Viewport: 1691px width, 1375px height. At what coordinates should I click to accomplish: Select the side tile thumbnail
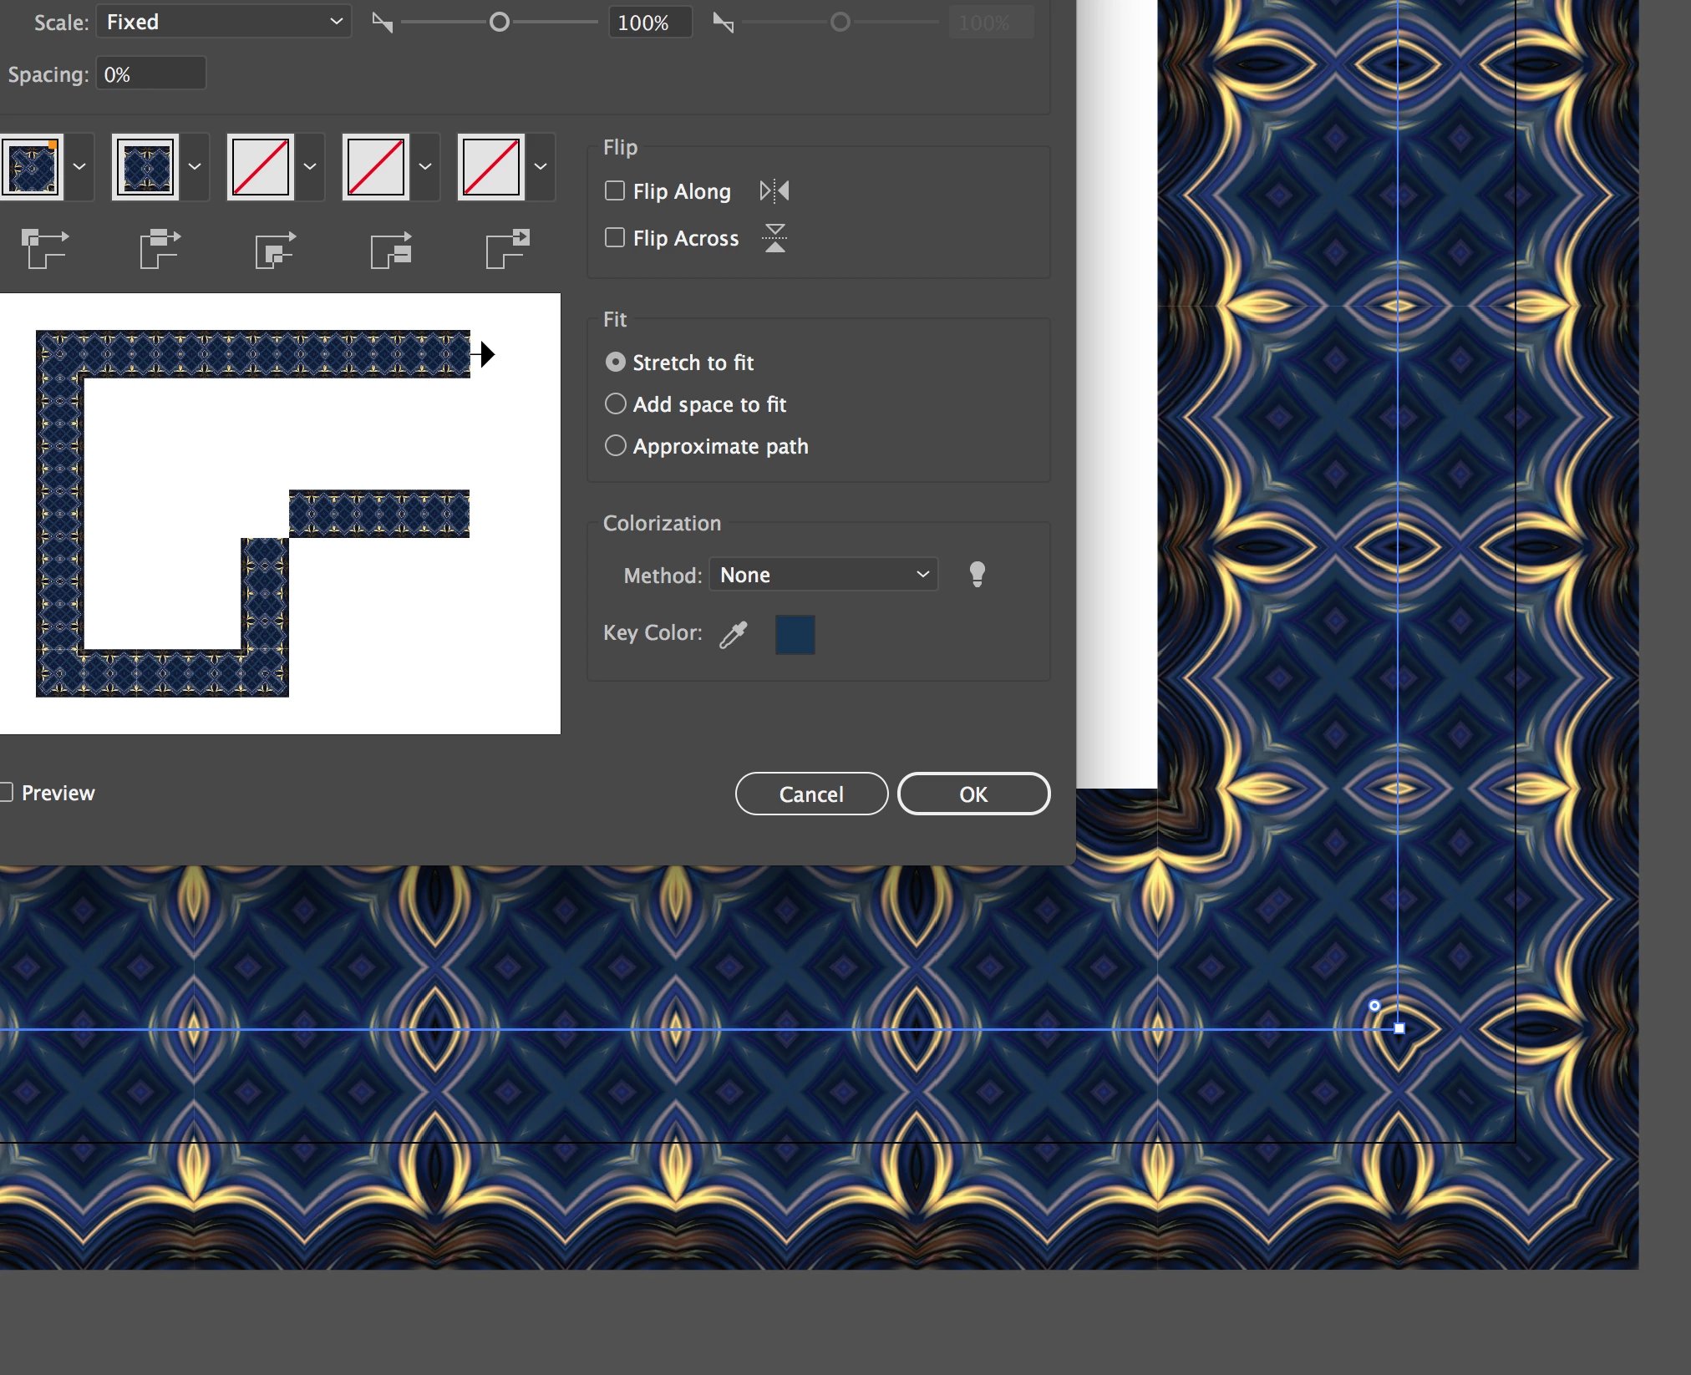click(x=146, y=166)
